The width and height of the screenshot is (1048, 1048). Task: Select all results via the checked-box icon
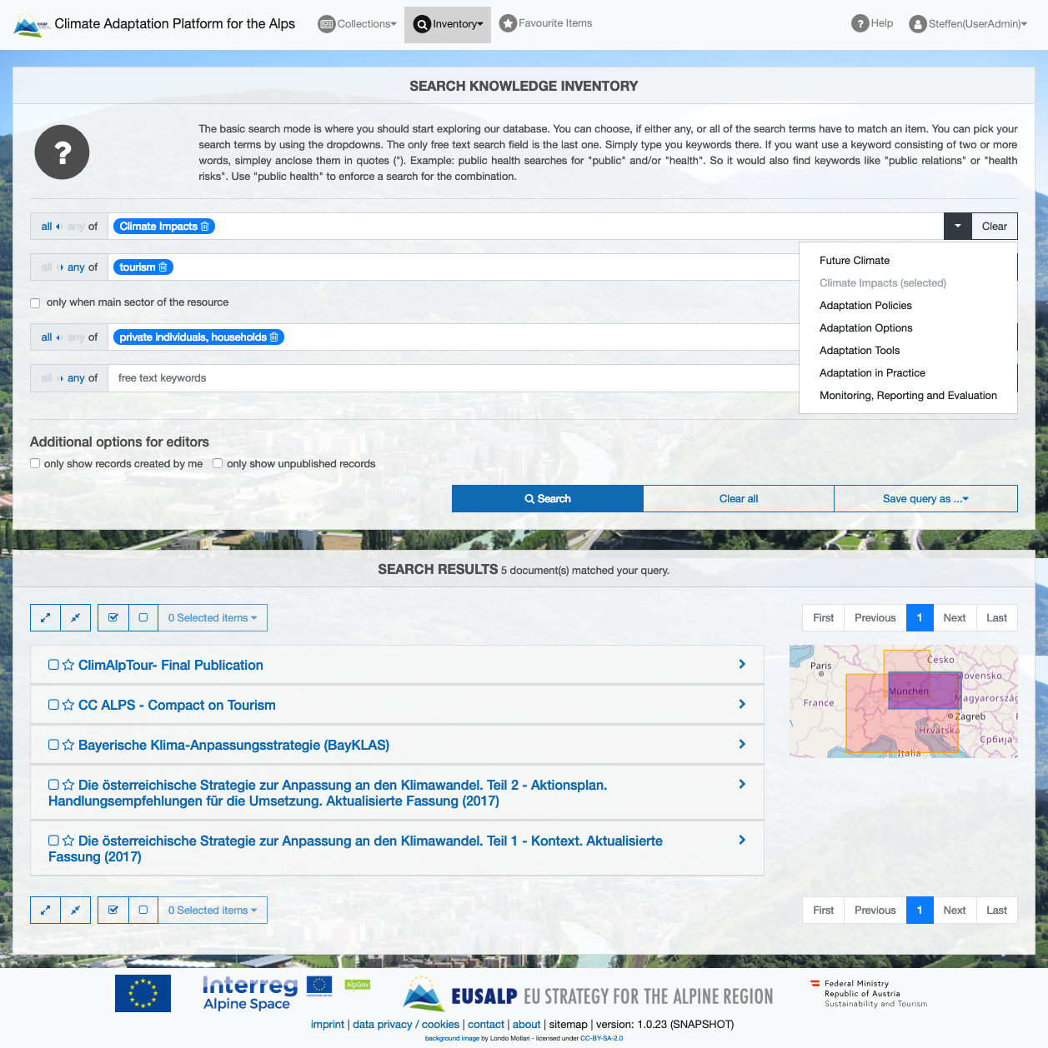[113, 617]
